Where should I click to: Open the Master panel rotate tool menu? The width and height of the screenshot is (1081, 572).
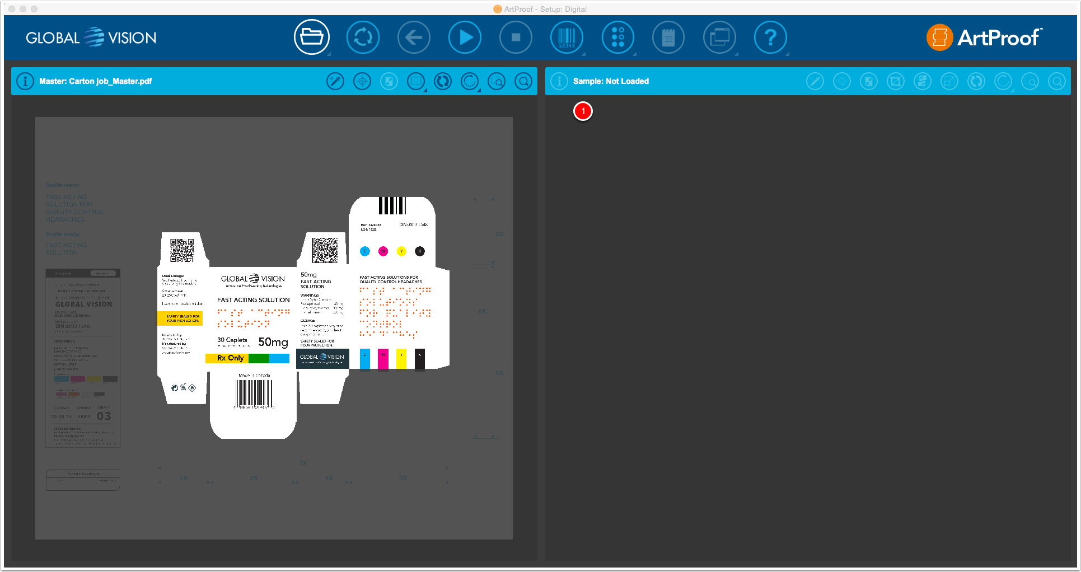coord(470,81)
